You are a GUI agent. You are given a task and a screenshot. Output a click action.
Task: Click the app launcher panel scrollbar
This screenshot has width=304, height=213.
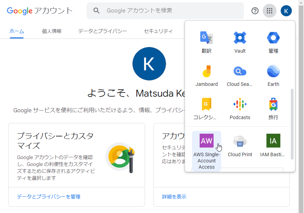(x=292, y=124)
